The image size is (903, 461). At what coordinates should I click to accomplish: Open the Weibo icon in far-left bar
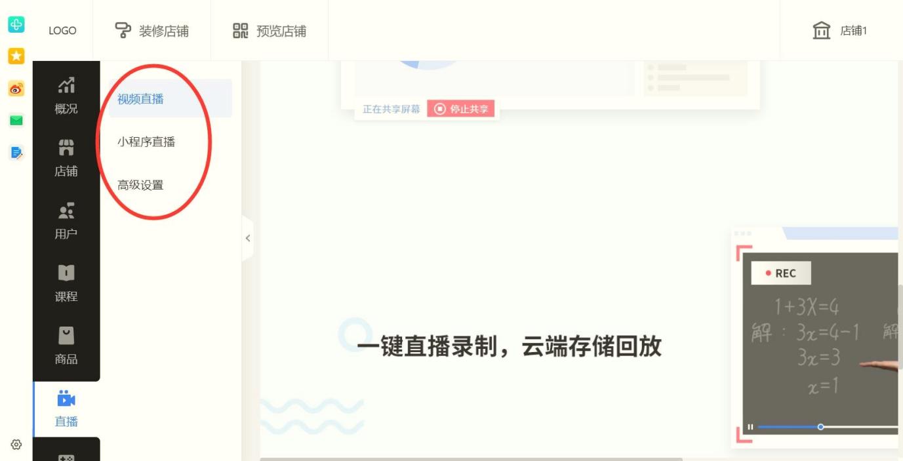click(x=16, y=89)
